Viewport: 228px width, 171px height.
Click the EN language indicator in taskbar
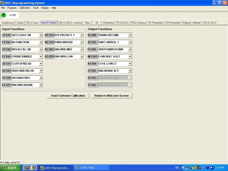(177, 168)
